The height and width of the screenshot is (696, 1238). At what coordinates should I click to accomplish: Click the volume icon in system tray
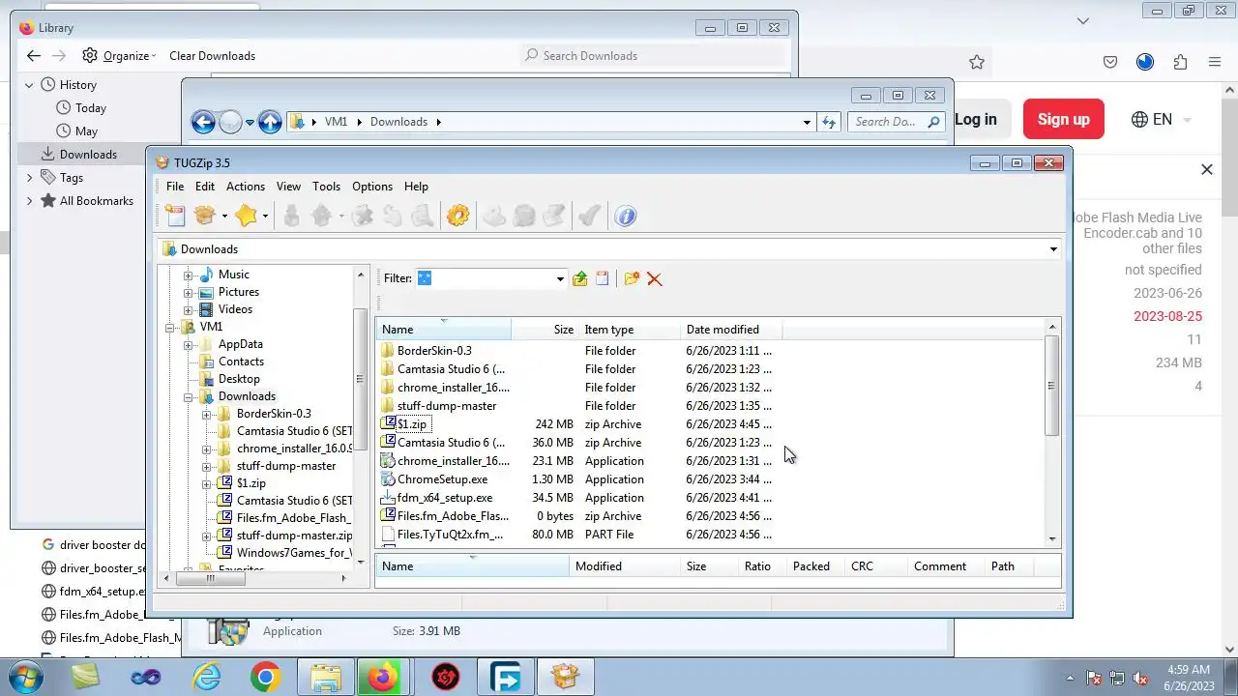[1140, 678]
